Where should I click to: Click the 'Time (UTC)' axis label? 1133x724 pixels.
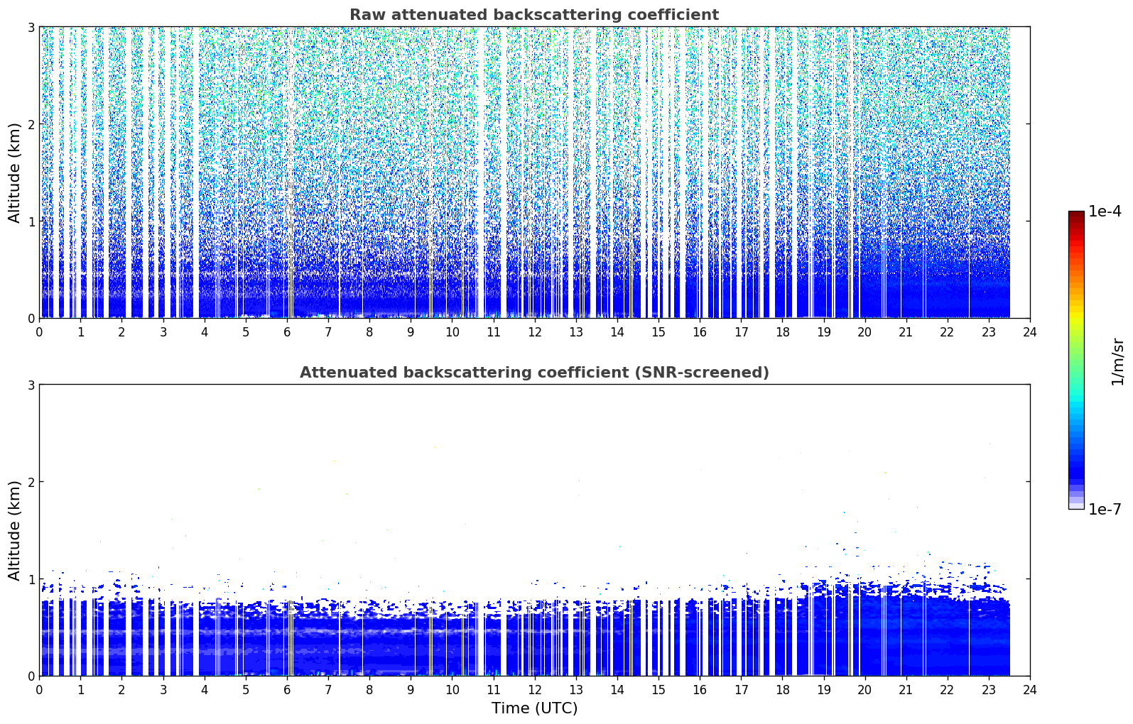click(x=534, y=708)
